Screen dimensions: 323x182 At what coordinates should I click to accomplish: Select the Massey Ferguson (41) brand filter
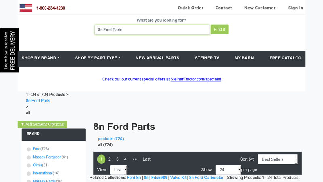(29, 157)
